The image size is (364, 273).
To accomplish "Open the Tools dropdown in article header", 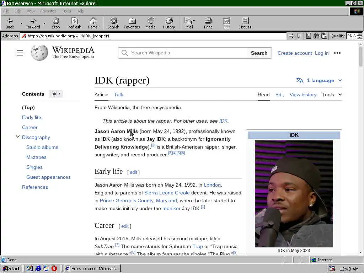I will [x=332, y=95].
